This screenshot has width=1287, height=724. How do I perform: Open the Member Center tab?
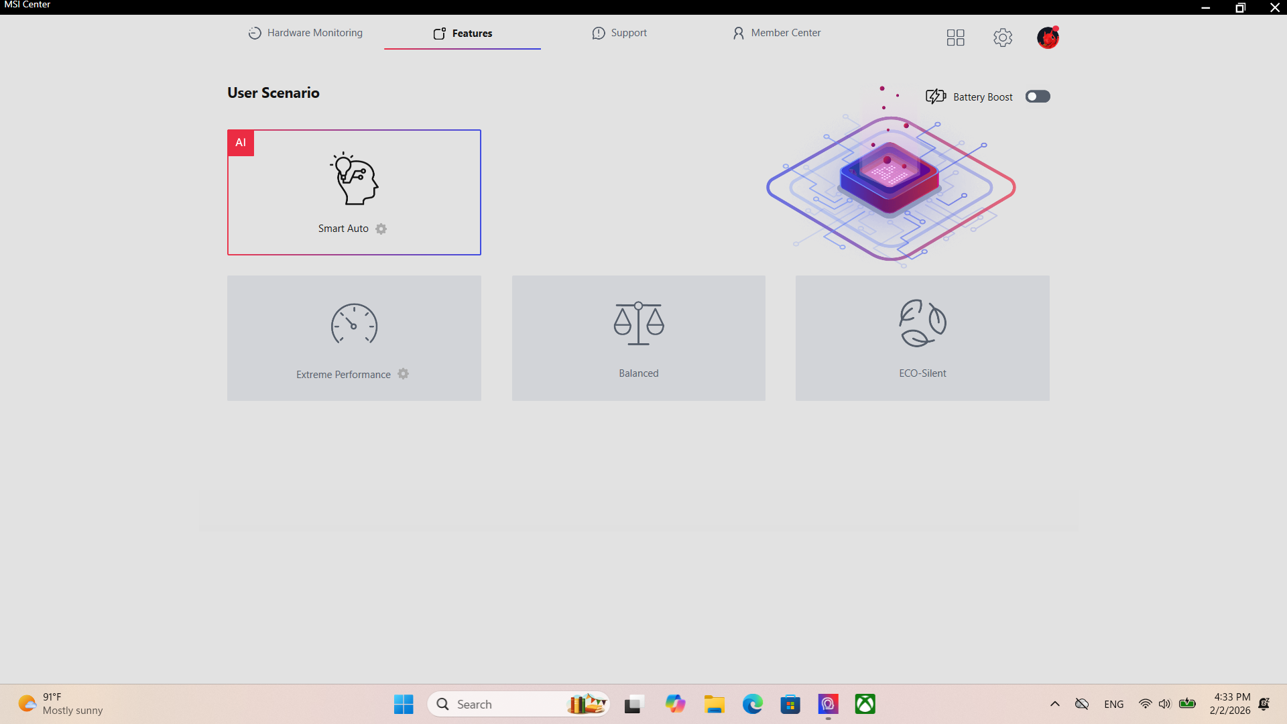point(776,33)
